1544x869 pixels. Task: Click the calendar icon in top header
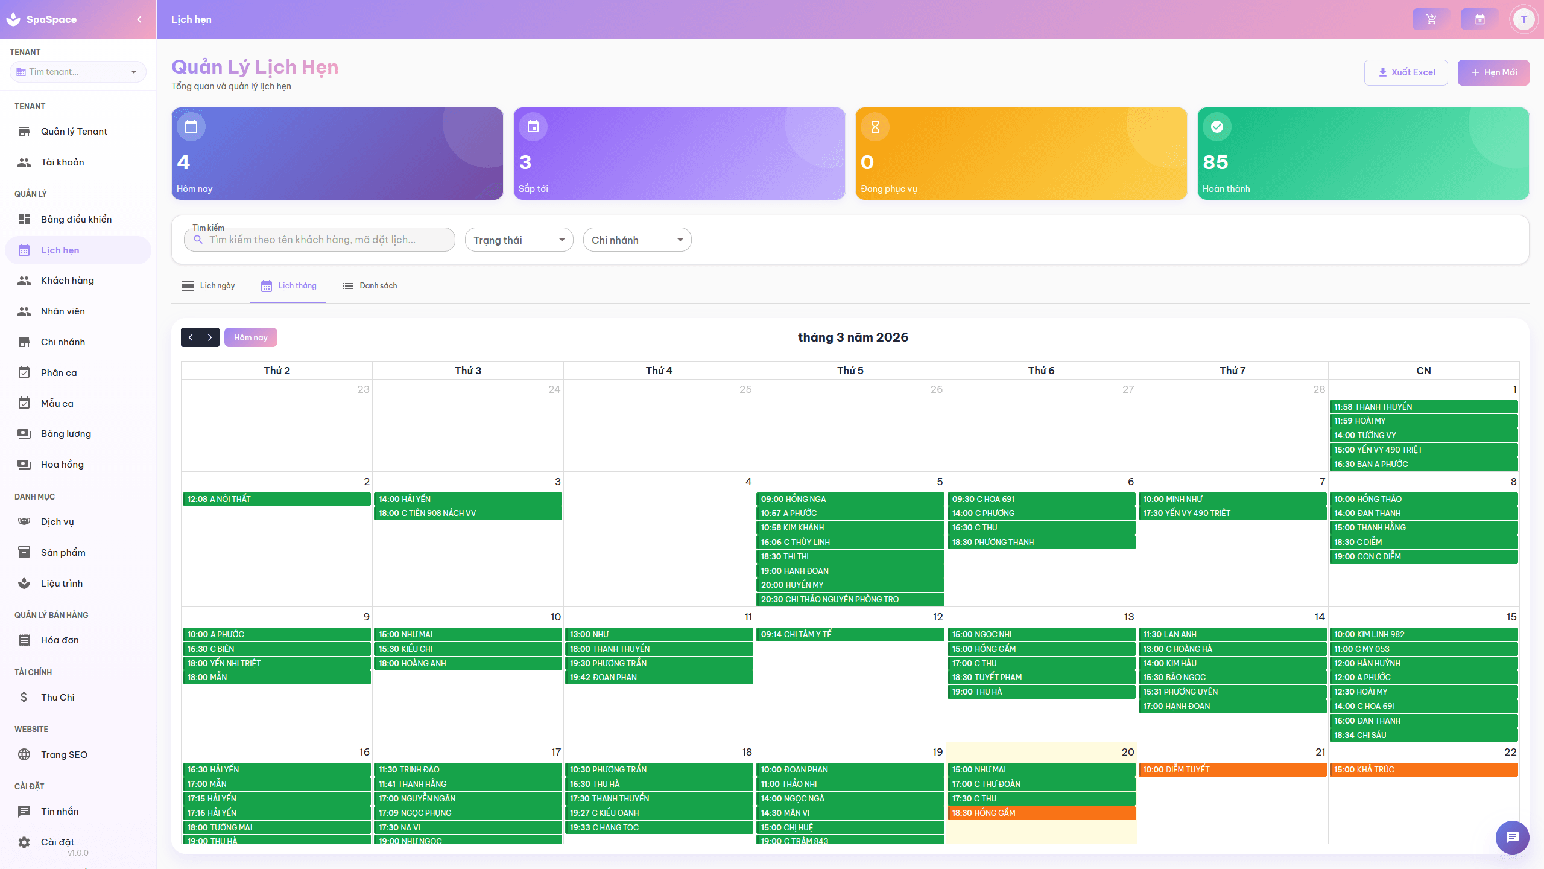(x=1479, y=19)
